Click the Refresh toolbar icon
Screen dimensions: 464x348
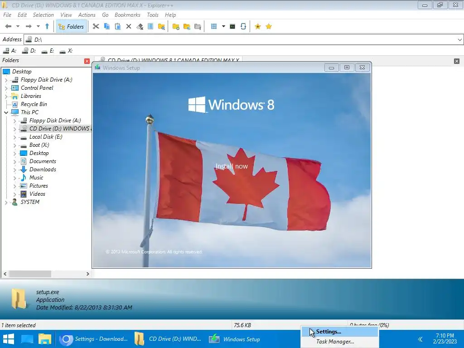tap(243, 26)
